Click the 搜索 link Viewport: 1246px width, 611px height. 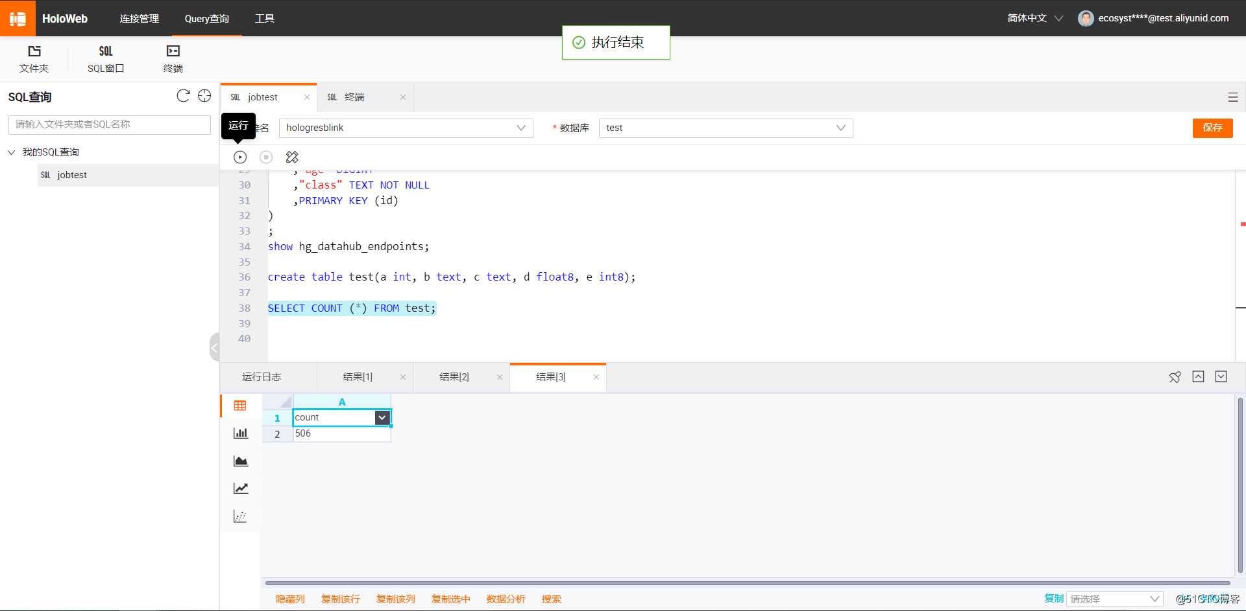[x=552, y=599]
